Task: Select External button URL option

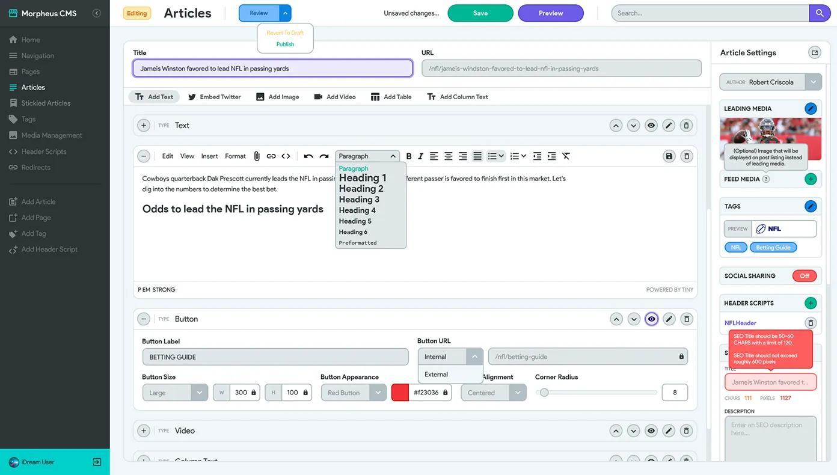Action: (x=450, y=375)
